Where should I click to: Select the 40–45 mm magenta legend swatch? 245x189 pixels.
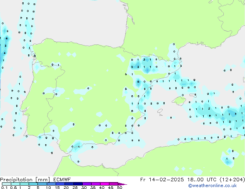point(105,184)
